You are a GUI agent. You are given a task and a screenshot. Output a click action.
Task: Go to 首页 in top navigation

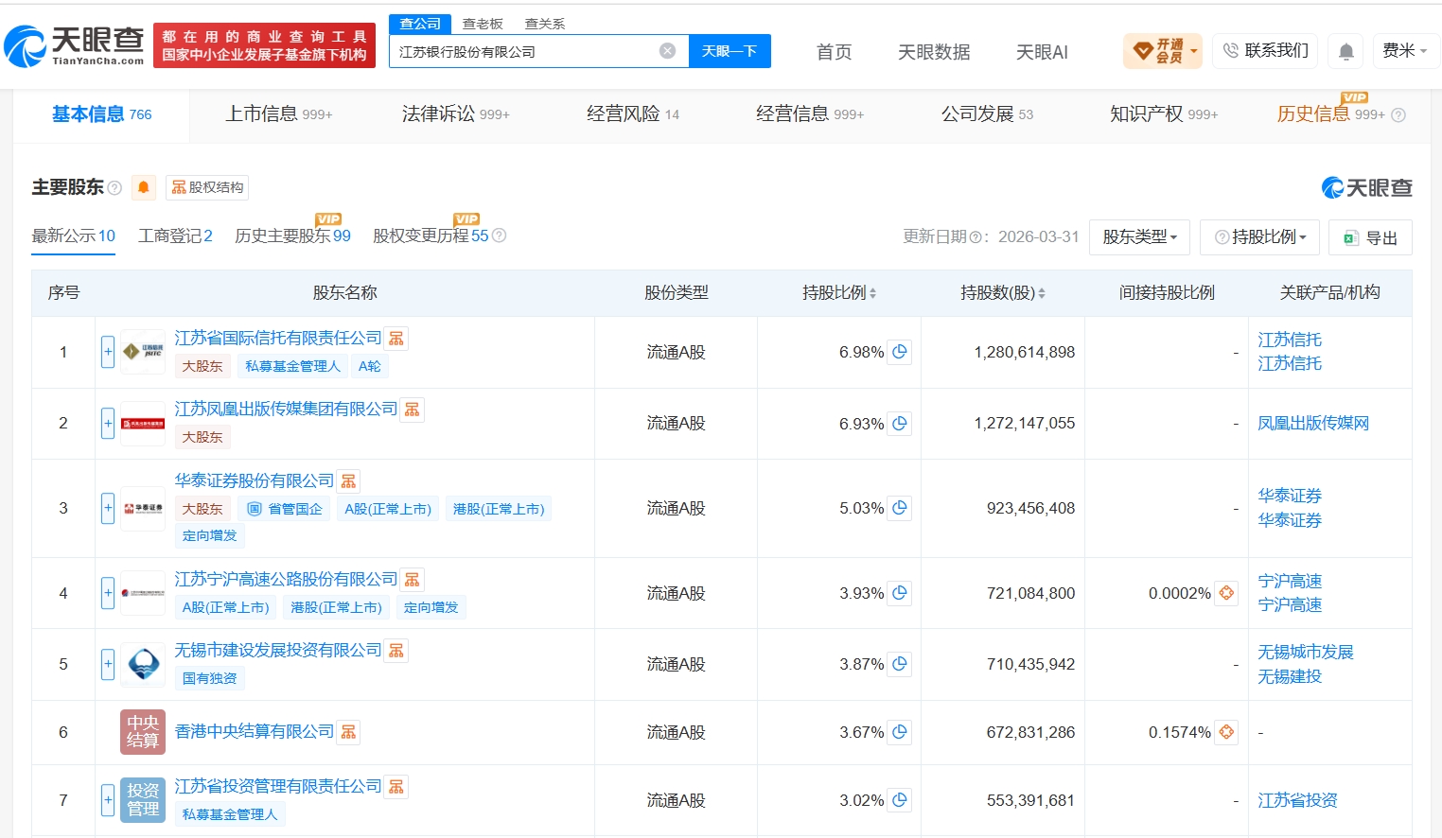pyautogui.click(x=834, y=52)
